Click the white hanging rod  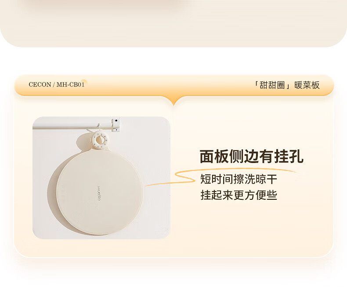tap(72, 127)
